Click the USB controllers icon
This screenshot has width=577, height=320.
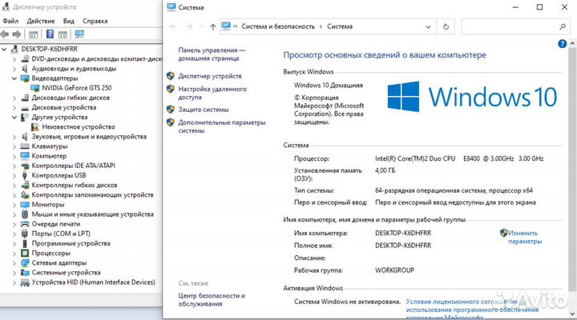[x=25, y=176]
